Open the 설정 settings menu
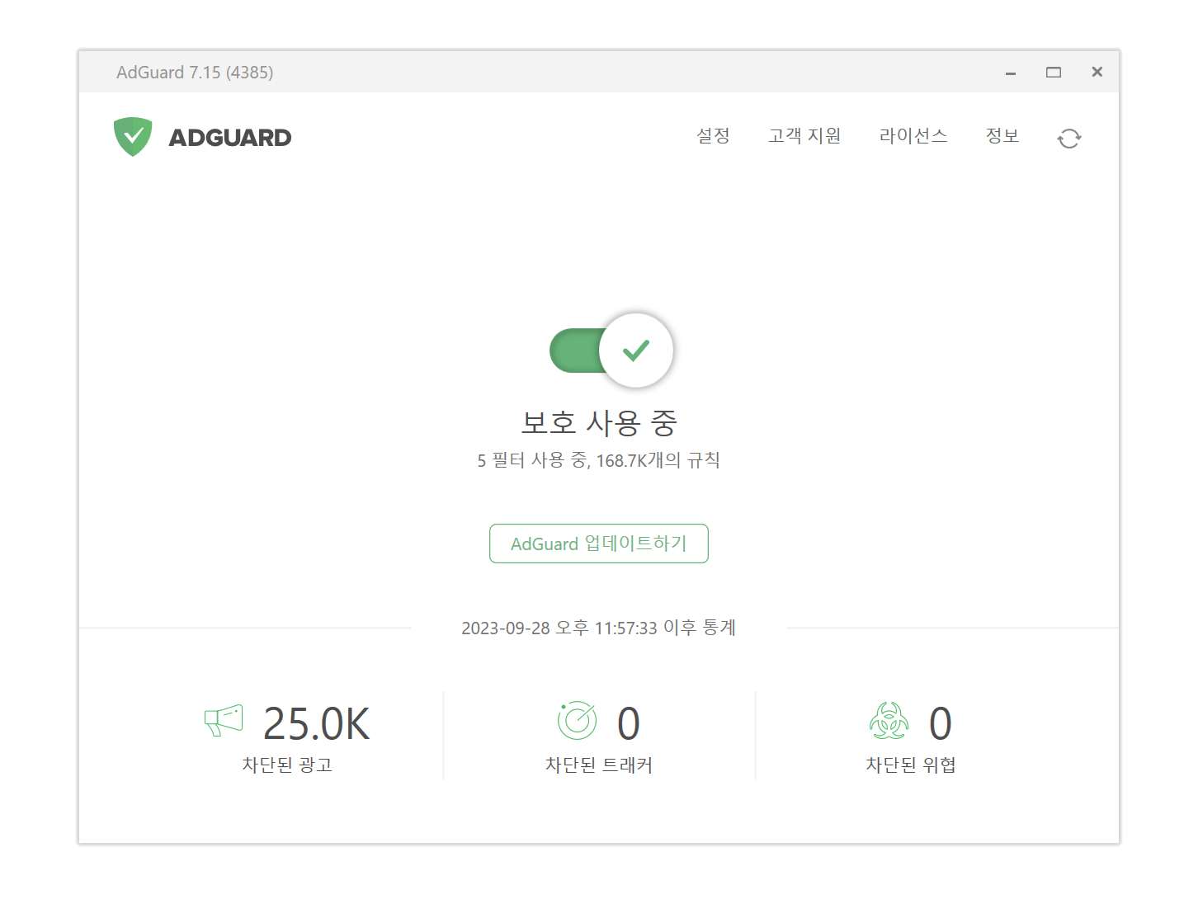1184x913 pixels. 713,136
